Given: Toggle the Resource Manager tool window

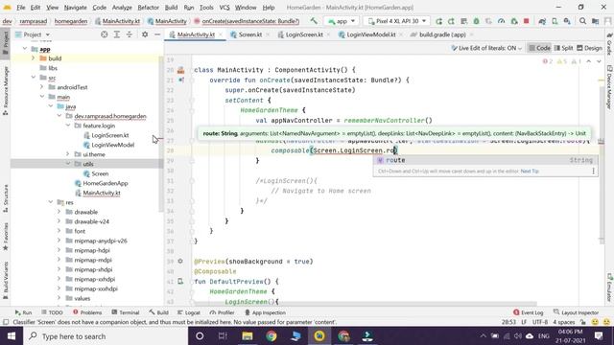Looking at the screenshot, I should pyautogui.click(x=6, y=91).
